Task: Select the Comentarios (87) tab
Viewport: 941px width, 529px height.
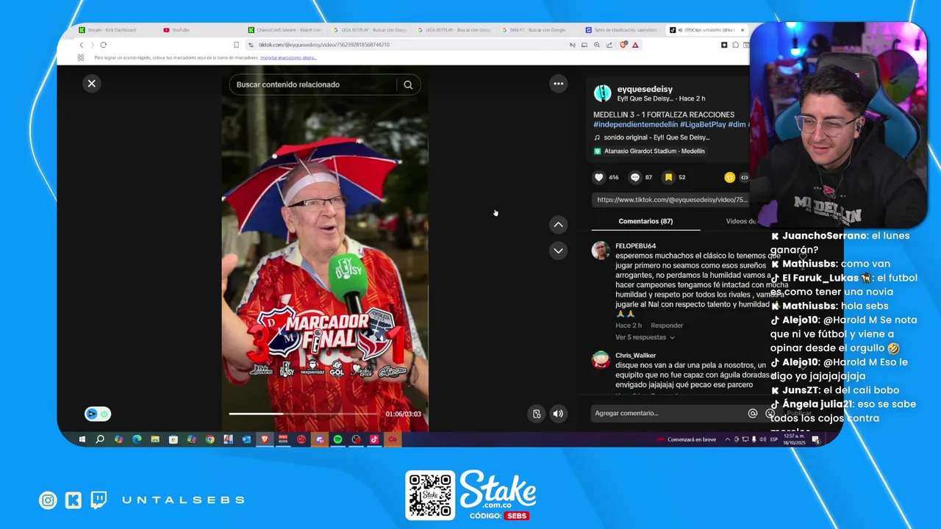Action: pos(645,221)
